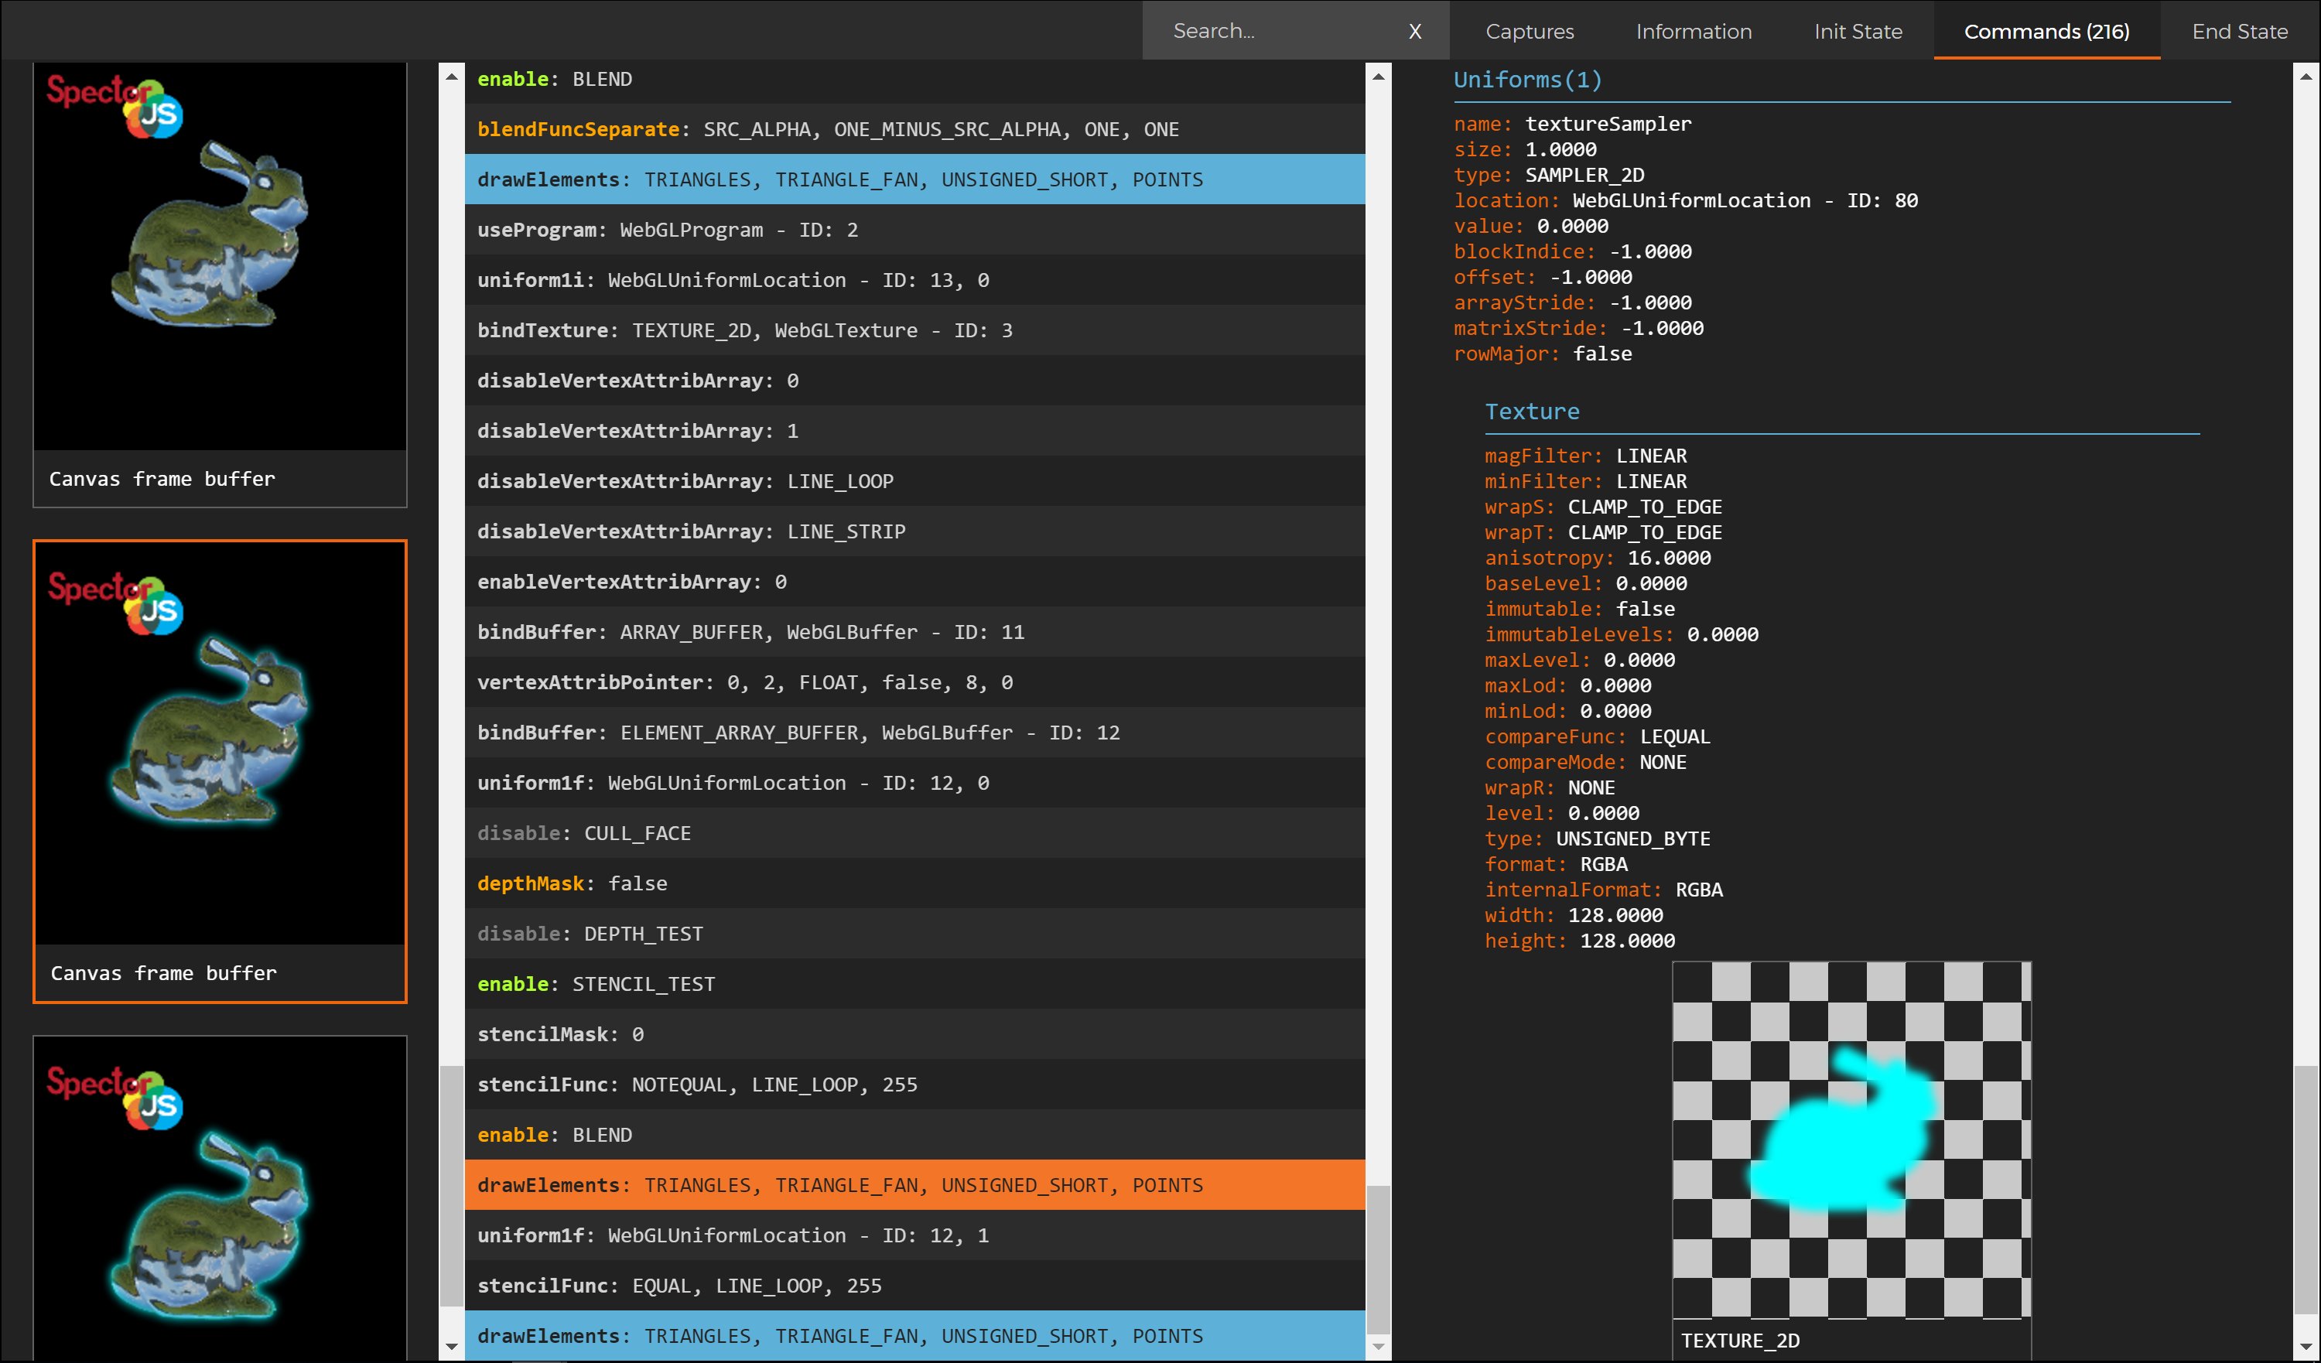
Task: Select the disable: DEPTH_TEST command
Action: click(914, 933)
